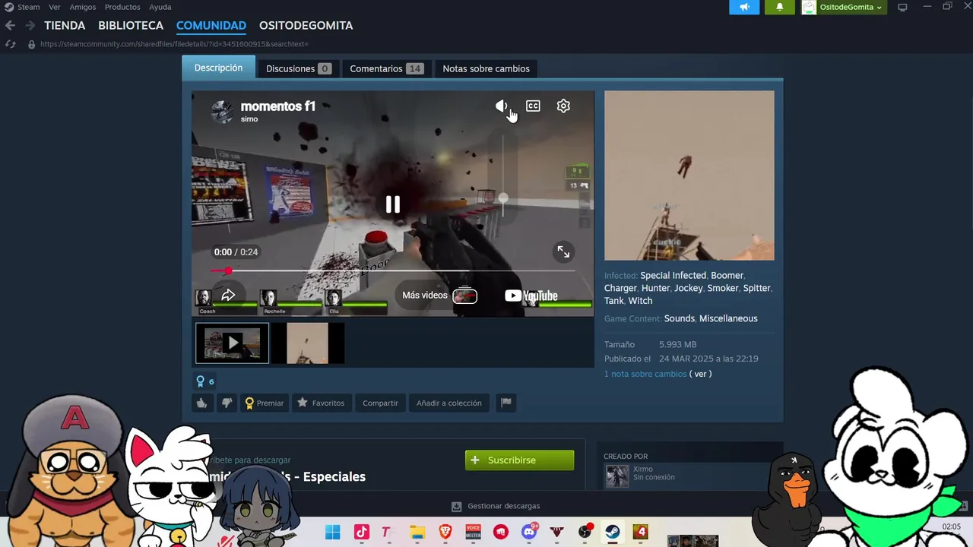The width and height of the screenshot is (973, 547).
Task: View the large preview image
Action: [x=689, y=175]
